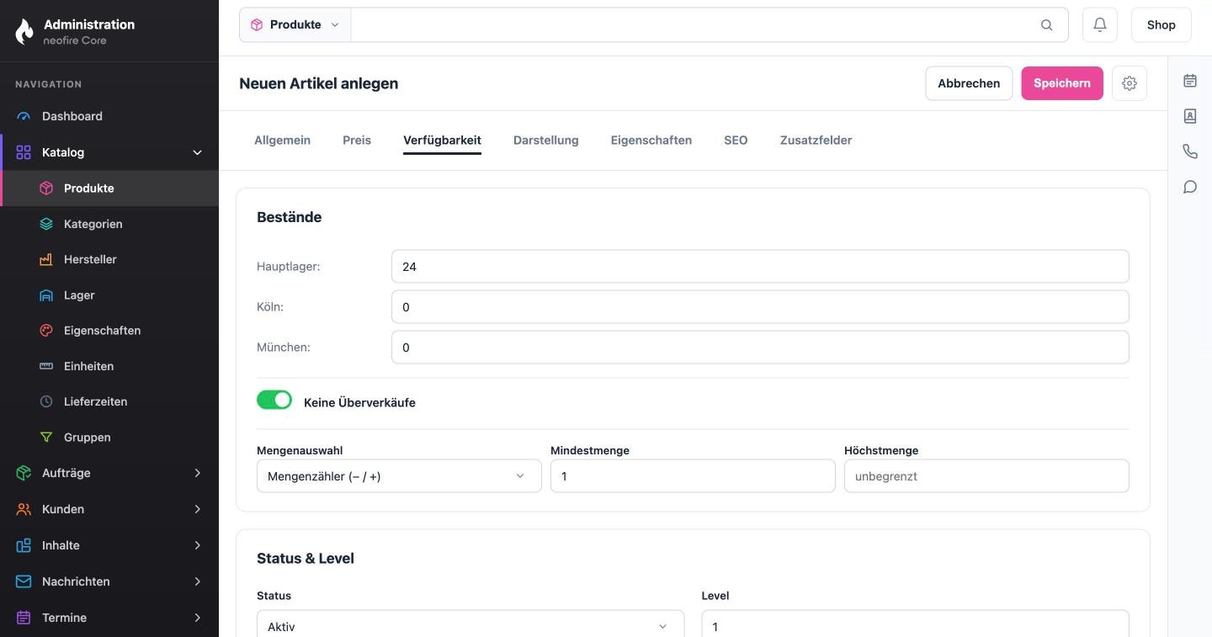Switch to the SEO tab
The image size is (1212, 637).
pyautogui.click(x=736, y=141)
